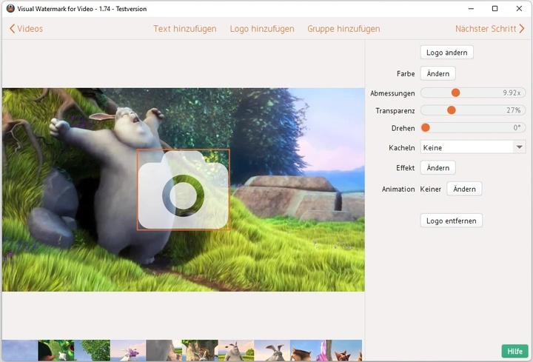
Task: Change color with Farbe Ändern button
Action: (438, 73)
